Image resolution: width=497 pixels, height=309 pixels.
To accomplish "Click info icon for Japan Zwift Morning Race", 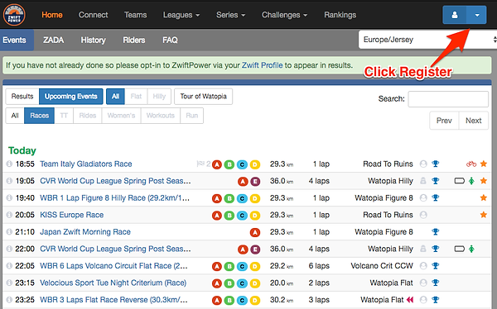I will pyautogui.click(x=9, y=232).
